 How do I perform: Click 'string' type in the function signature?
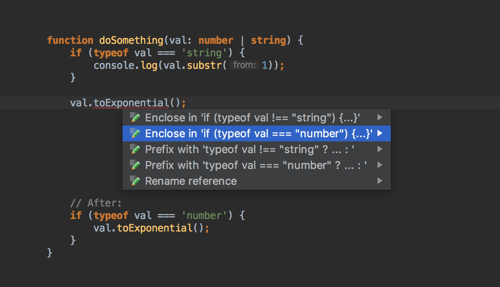click(268, 40)
